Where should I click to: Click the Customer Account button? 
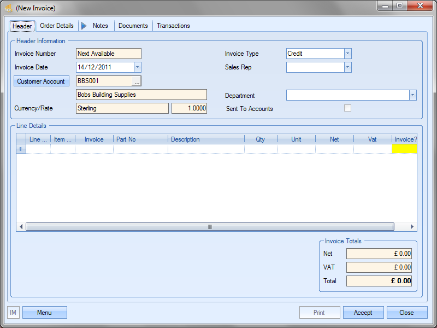41,81
